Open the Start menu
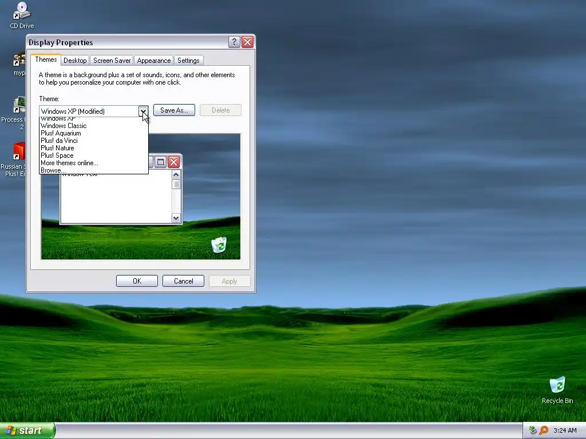 point(27,430)
